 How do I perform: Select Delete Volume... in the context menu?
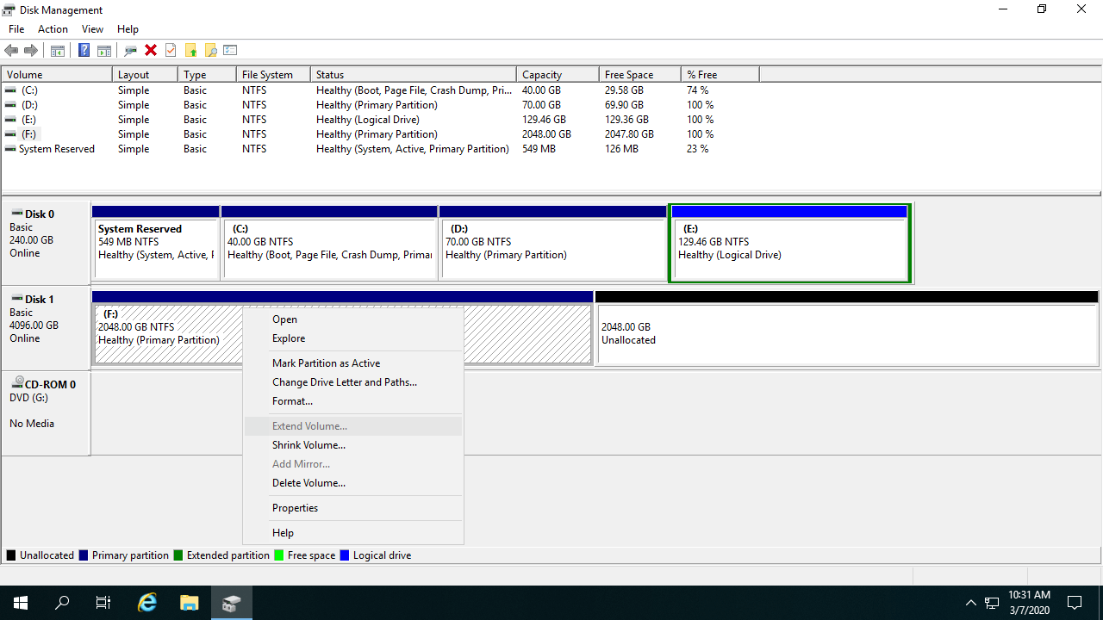coord(308,483)
